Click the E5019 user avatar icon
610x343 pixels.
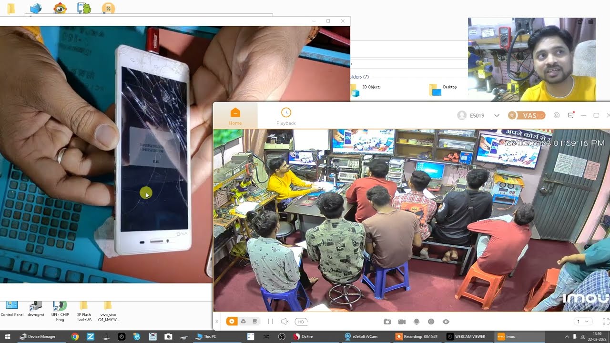click(462, 115)
